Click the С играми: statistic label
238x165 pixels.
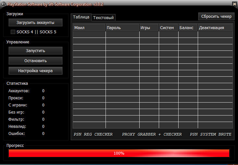pos(18,105)
